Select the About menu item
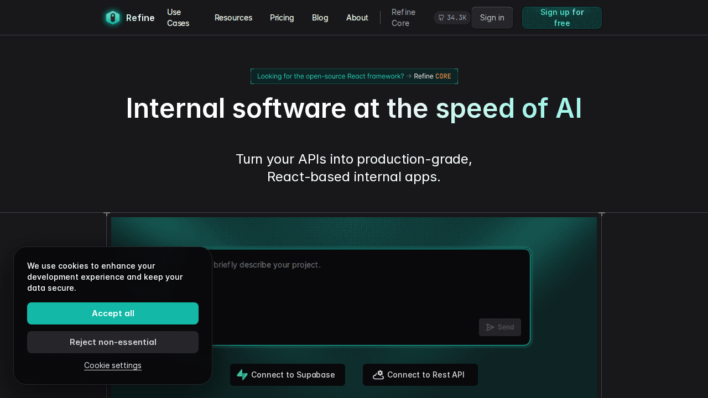The image size is (708, 398). pos(357,17)
